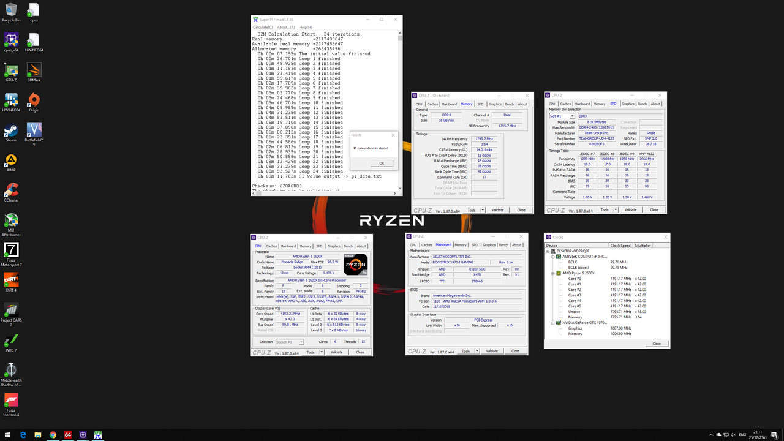This screenshot has width=784, height=441.
Task: Open the Calculate(C) menu in Super PI
Action: pos(263,27)
